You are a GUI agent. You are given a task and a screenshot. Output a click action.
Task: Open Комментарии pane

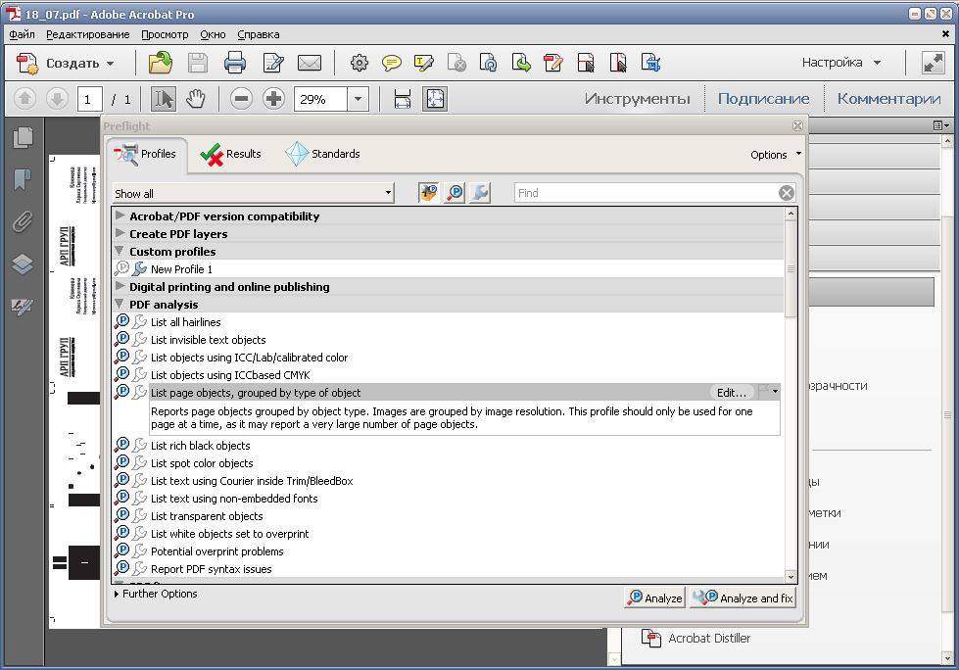(x=888, y=98)
